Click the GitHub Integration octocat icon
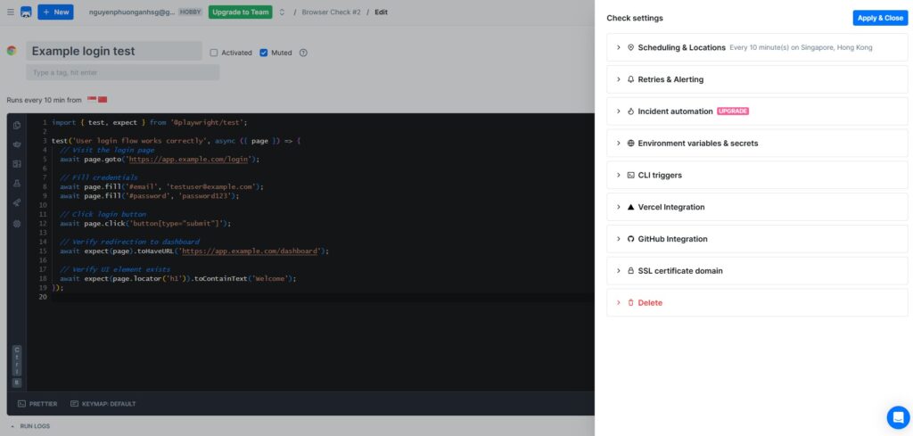Viewport: 913px width, 436px height. click(630, 239)
